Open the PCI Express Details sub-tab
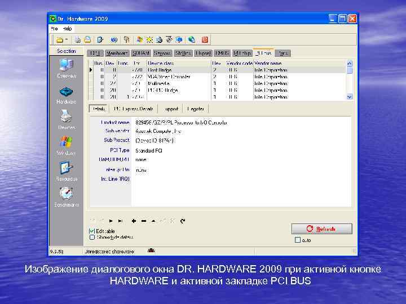The width and height of the screenshot is (406, 304). pyautogui.click(x=134, y=109)
